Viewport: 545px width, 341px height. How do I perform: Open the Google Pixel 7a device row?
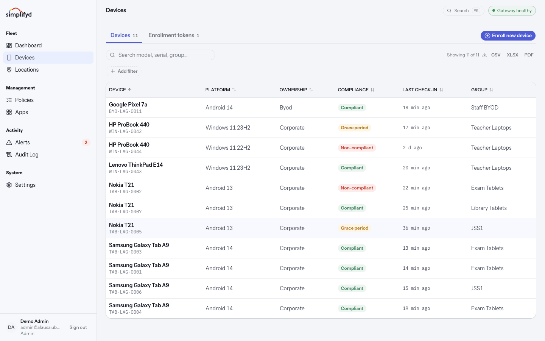(321, 108)
